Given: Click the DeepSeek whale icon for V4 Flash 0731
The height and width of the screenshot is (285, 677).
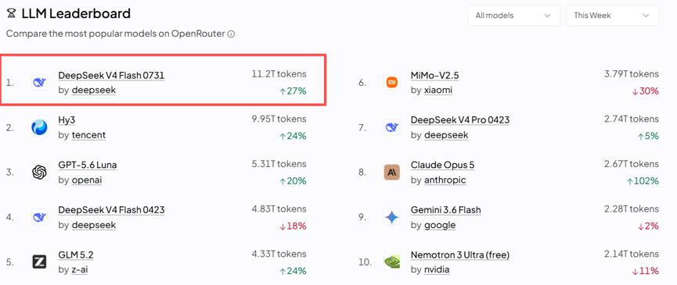Looking at the screenshot, I should 39,82.
